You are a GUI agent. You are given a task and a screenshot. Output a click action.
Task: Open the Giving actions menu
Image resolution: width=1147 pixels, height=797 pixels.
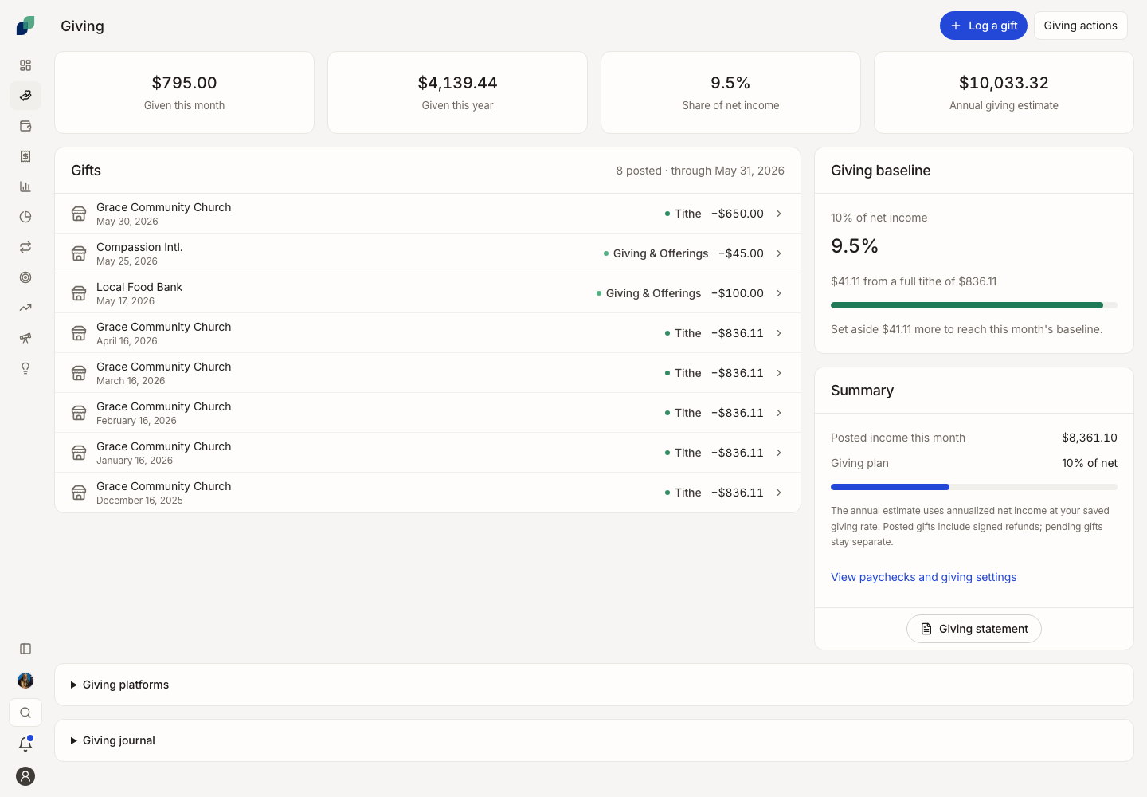(x=1080, y=26)
